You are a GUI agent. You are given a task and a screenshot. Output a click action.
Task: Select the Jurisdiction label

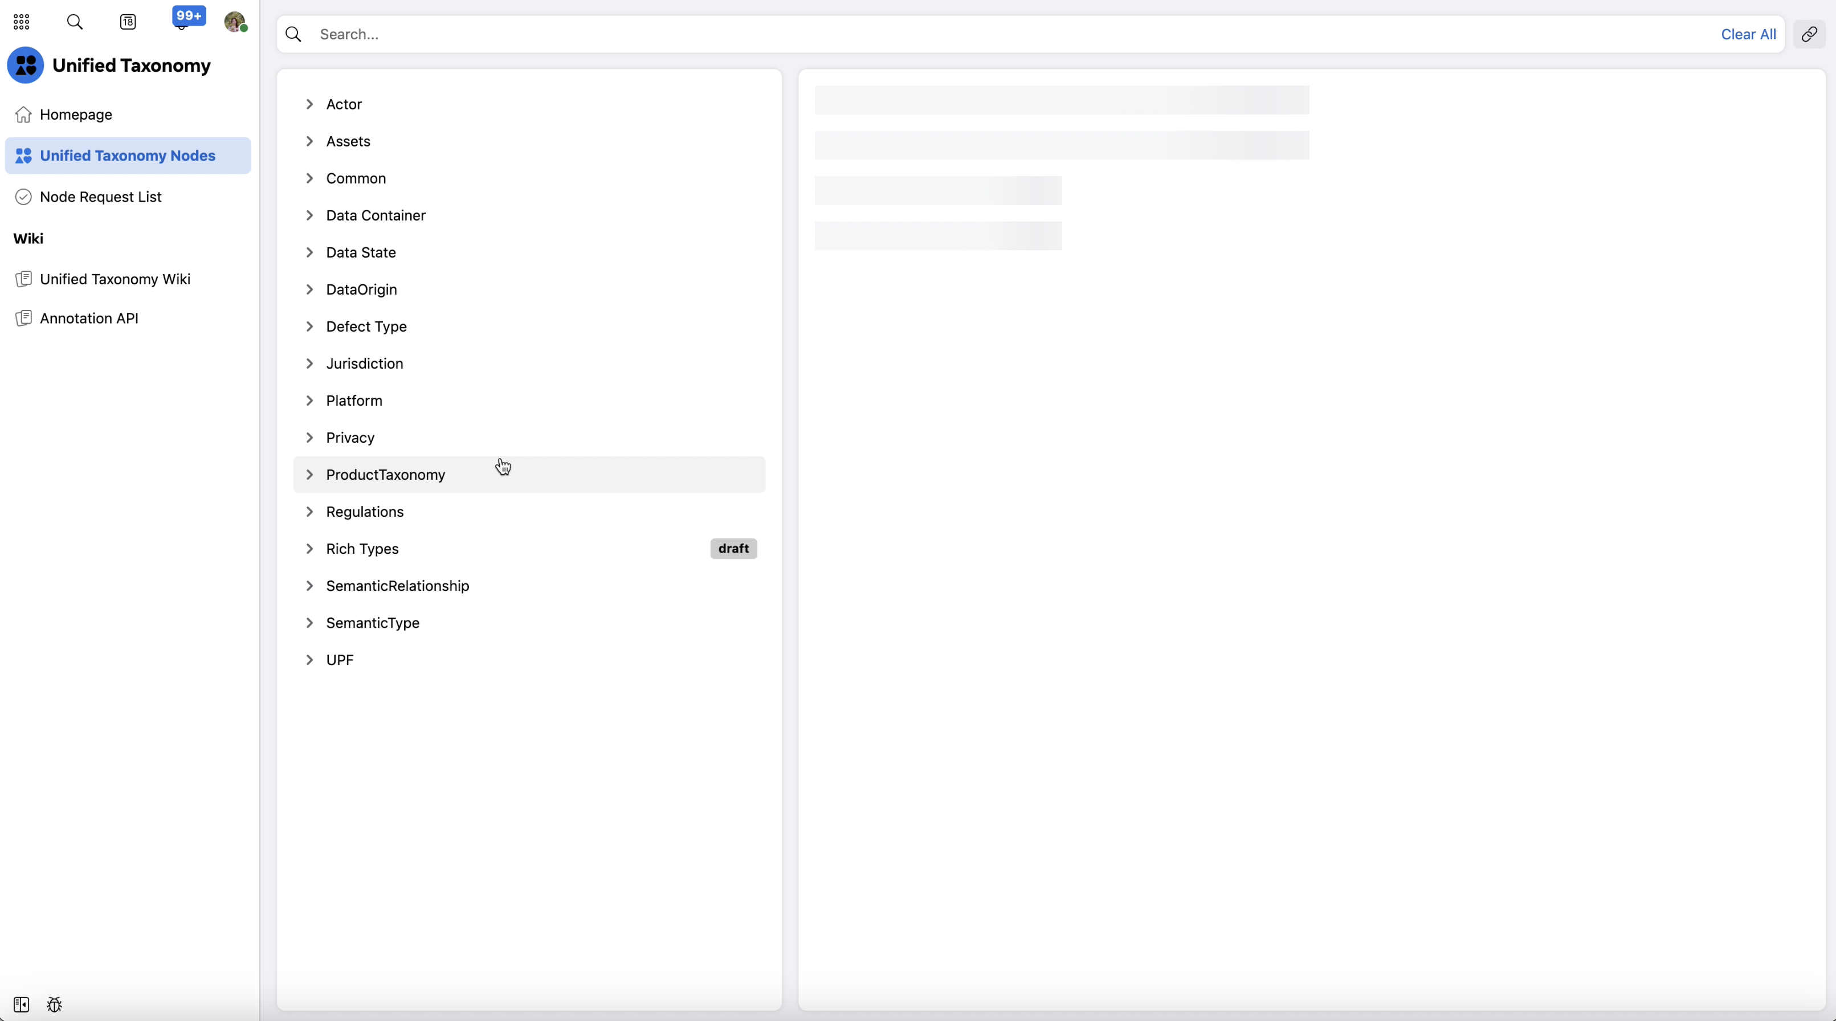[x=365, y=364]
